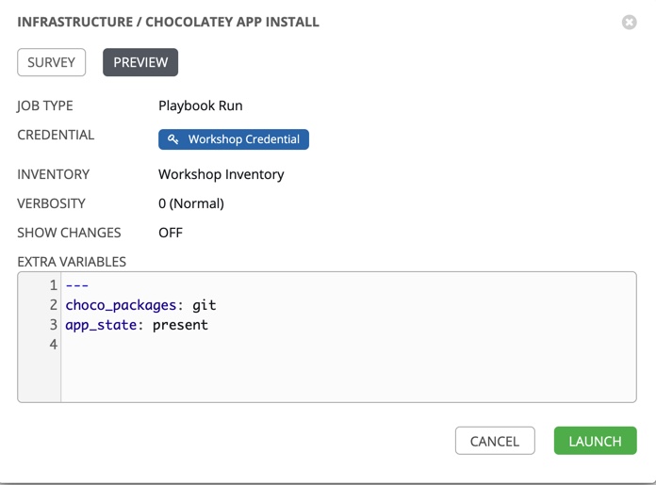Launch the Chocolatey App Install job
Image resolution: width=656 pixels, height=485 pixels.
tap(595, 441)
